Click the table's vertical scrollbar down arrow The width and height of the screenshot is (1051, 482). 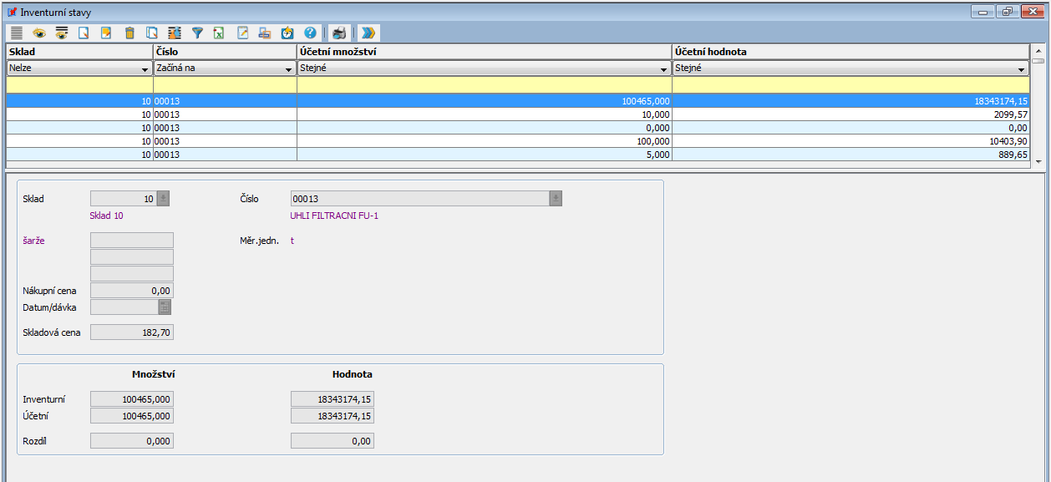tap(1038, 161)
